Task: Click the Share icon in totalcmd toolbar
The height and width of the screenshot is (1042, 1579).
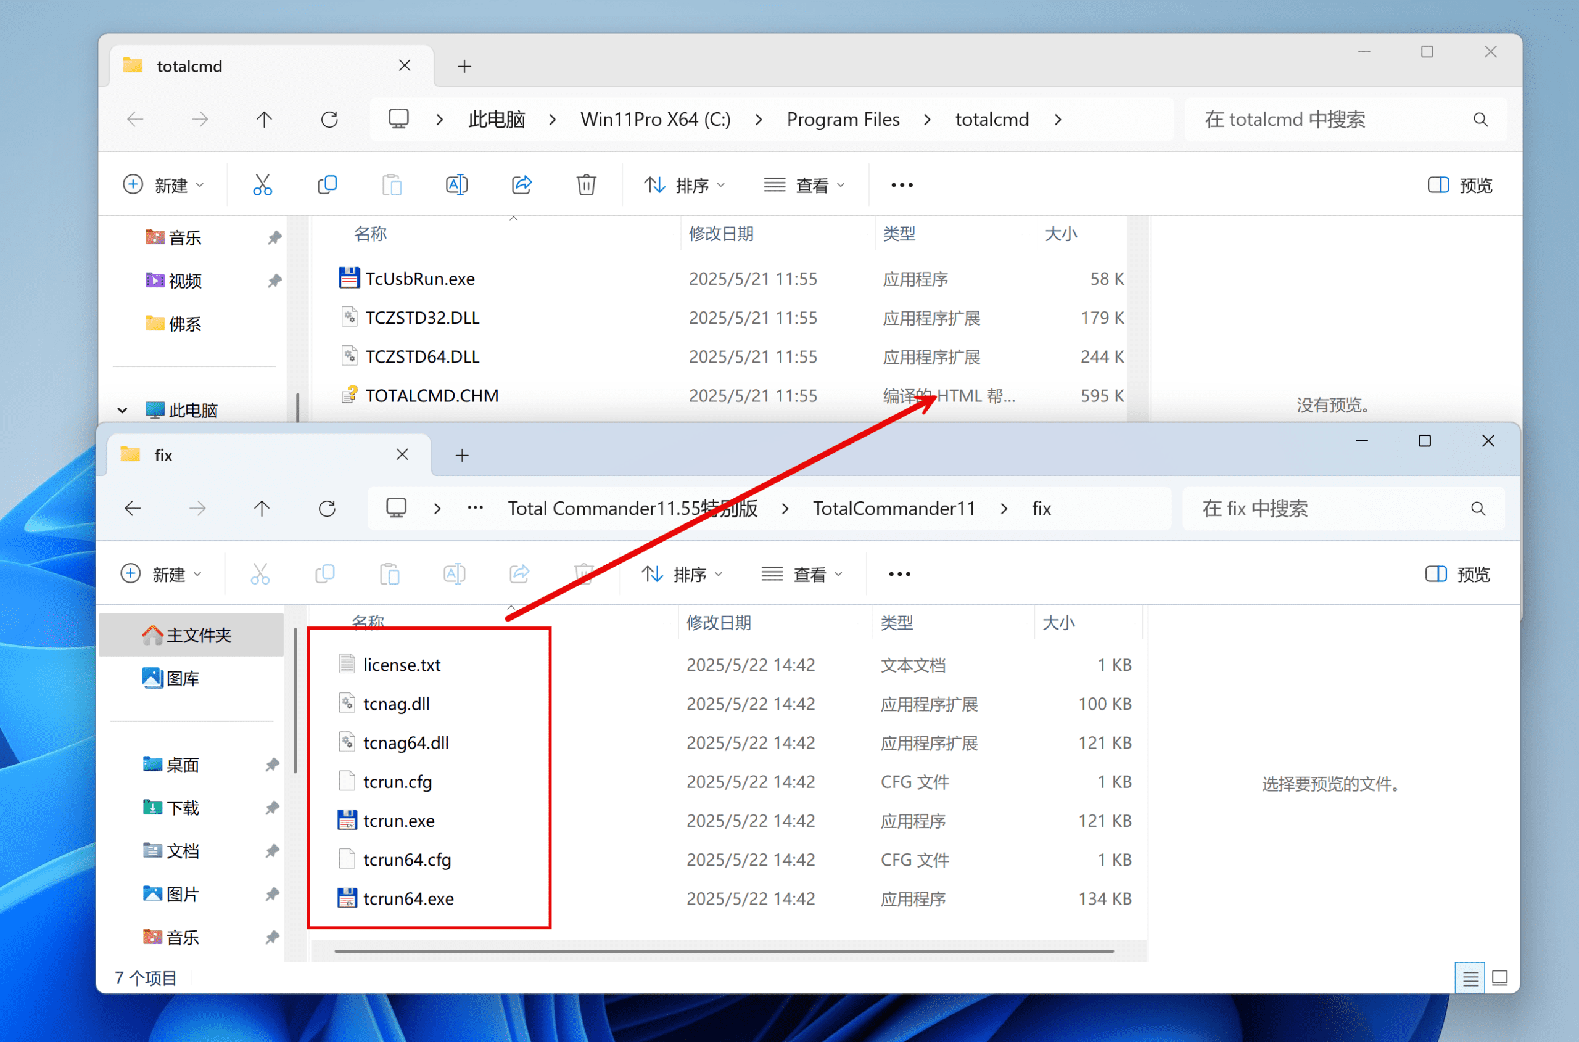Action: [x=521, y=185]
